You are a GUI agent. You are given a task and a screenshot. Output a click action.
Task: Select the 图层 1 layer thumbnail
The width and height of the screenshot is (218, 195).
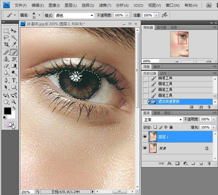(153, 137)
